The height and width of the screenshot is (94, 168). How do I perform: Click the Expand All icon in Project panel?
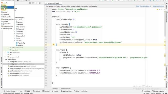pos(33,3)
